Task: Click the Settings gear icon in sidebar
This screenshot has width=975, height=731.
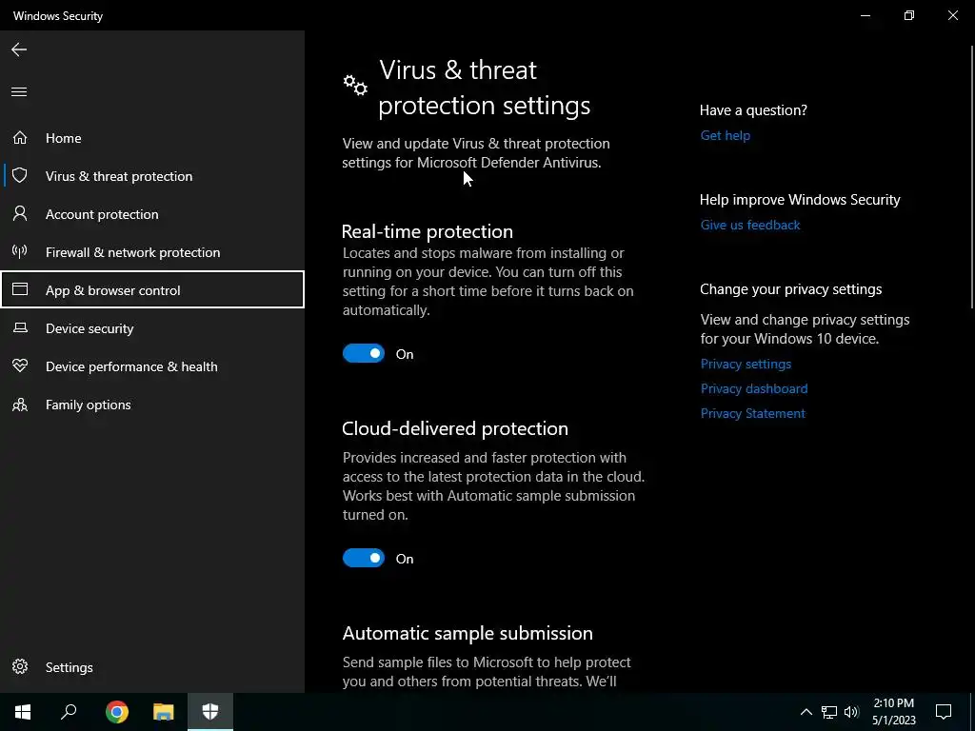Action: 20,666
